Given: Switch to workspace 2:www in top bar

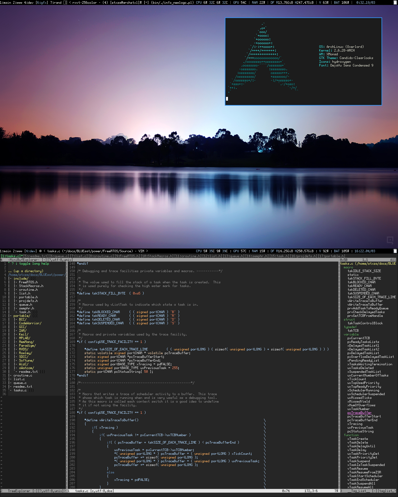Looking at the screenshot, I should 18,2.
